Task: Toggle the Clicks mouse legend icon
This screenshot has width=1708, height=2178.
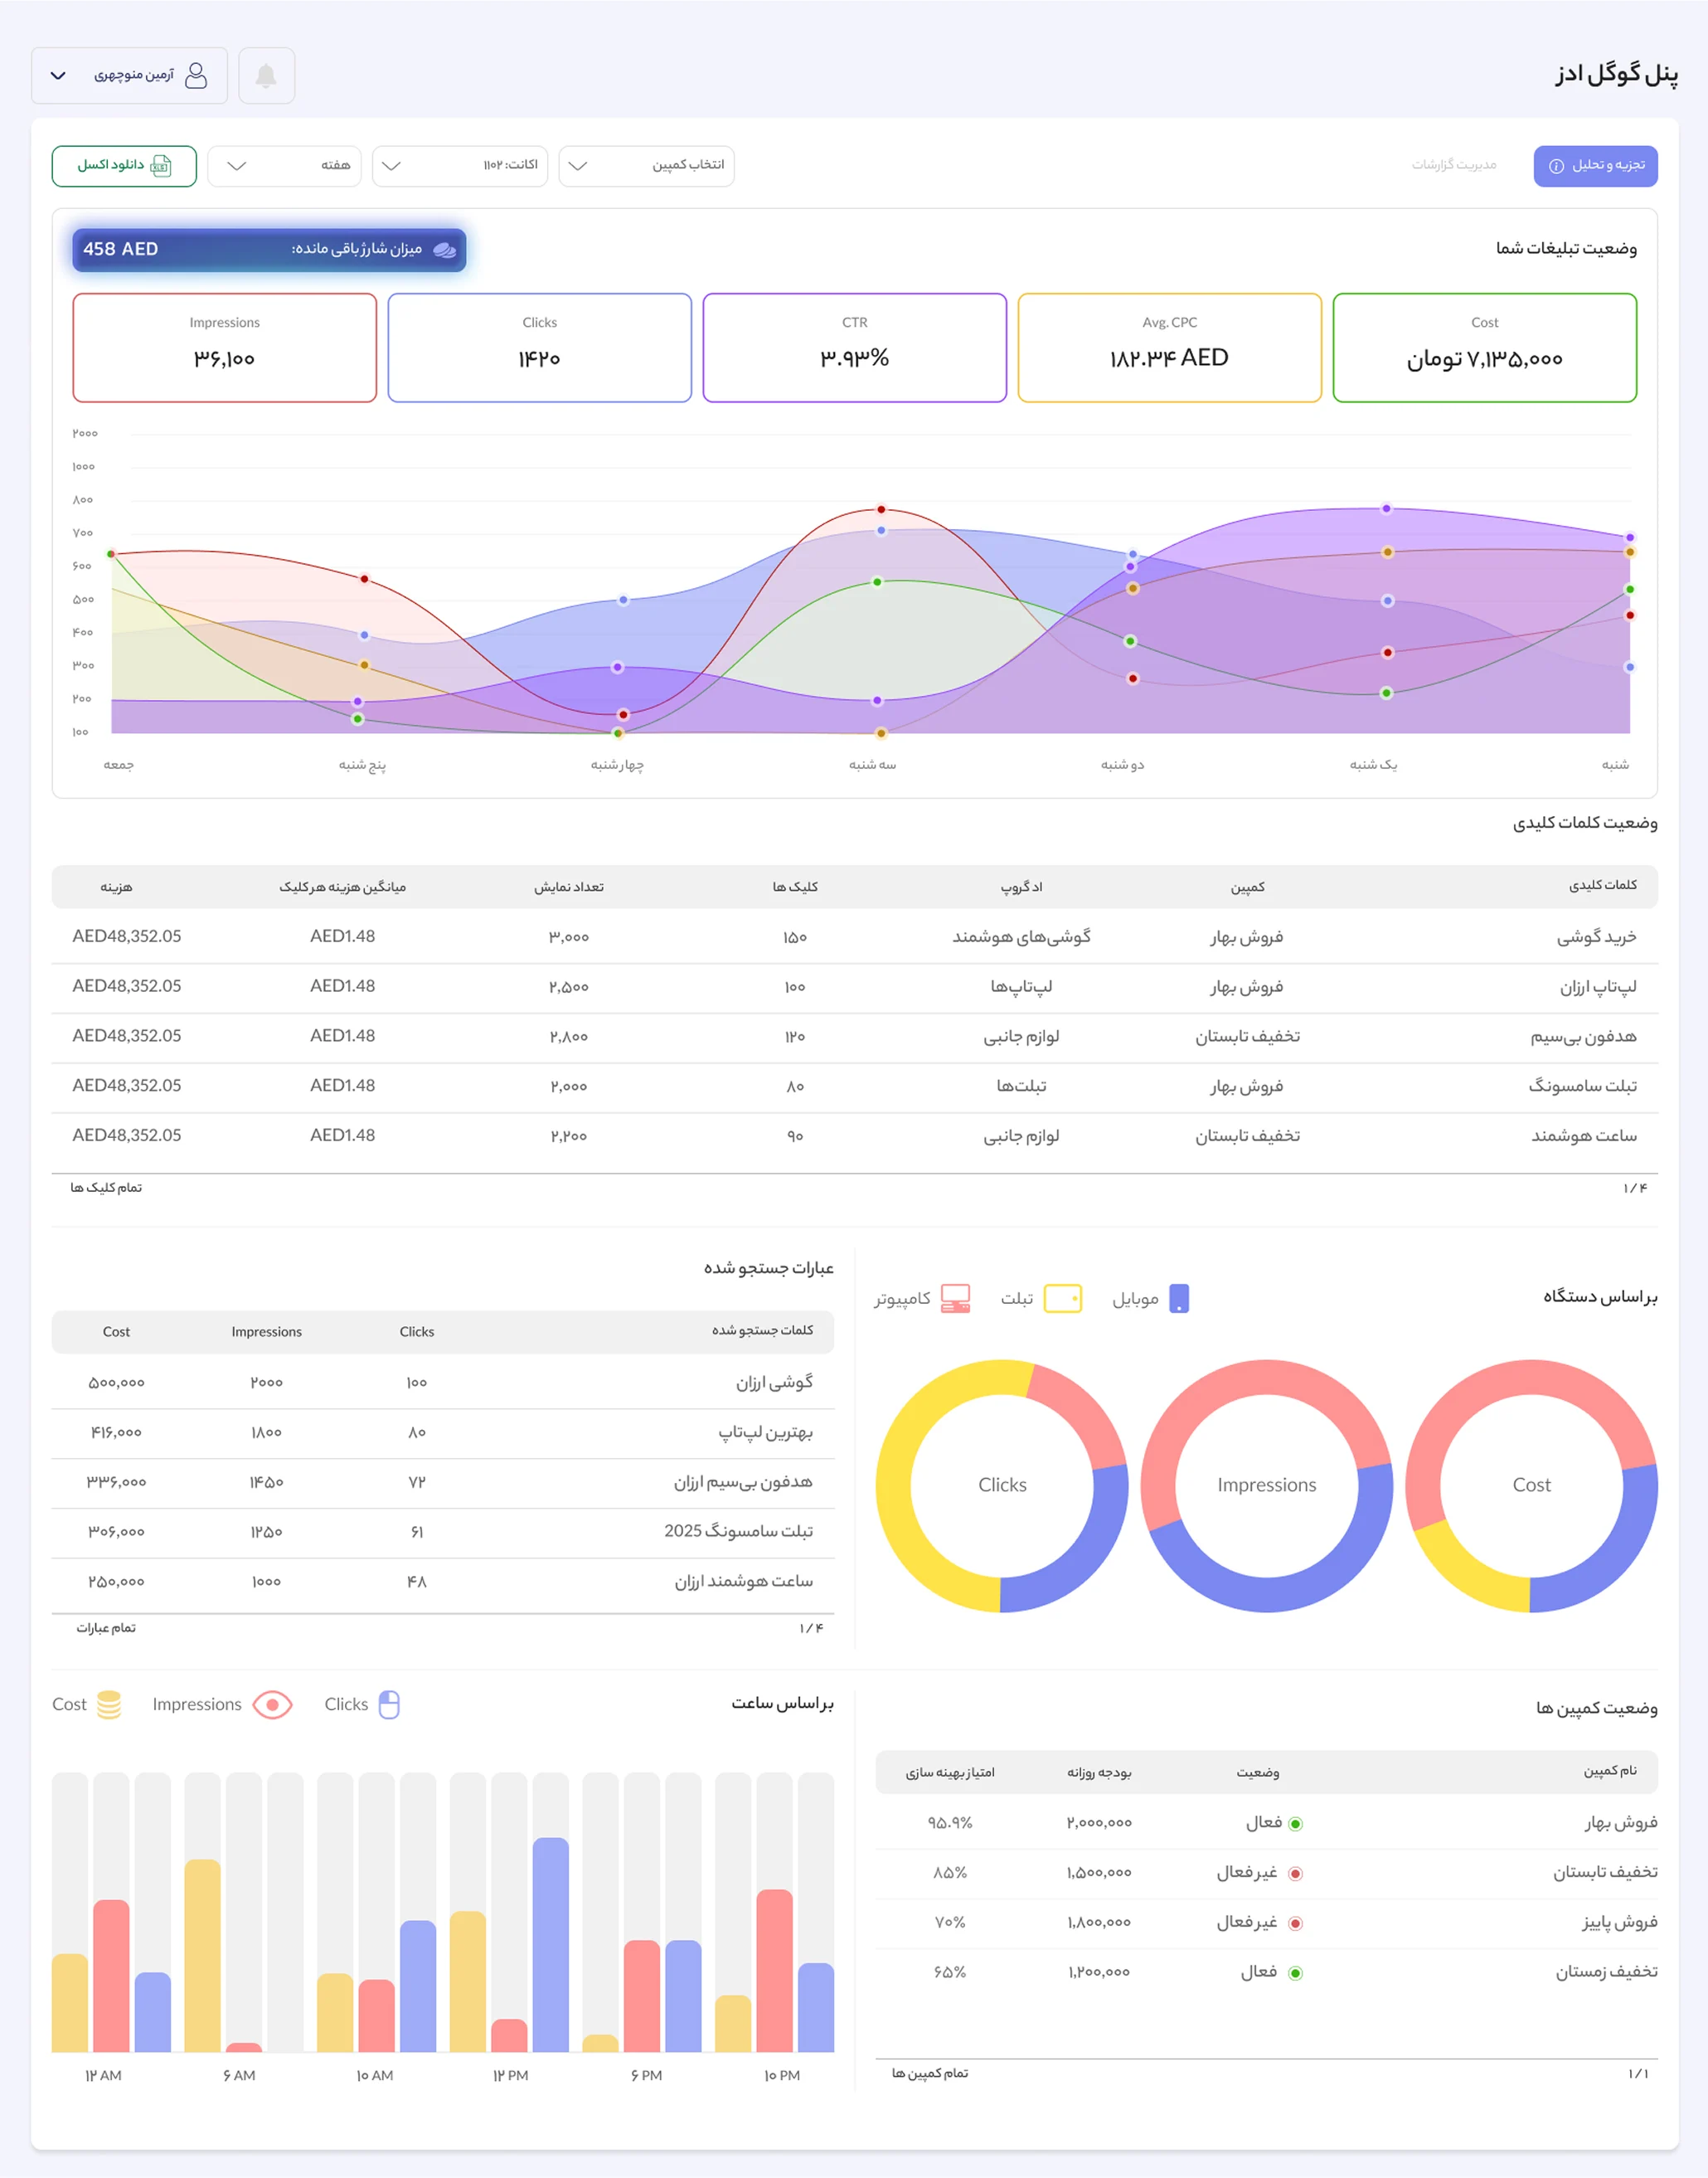Action: (x=389, y=1704)
